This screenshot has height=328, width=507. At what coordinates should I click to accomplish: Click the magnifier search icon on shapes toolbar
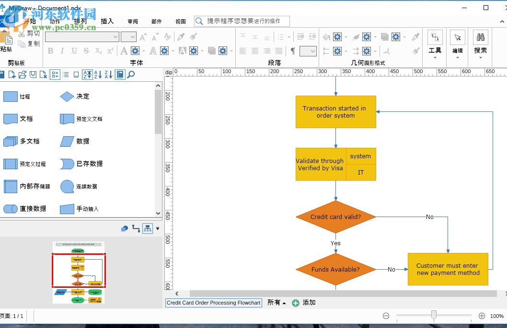(x=130, y=74)
